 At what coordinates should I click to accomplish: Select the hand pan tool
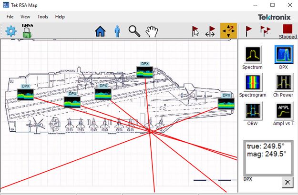pyautogui.click(x=152, y=31)
